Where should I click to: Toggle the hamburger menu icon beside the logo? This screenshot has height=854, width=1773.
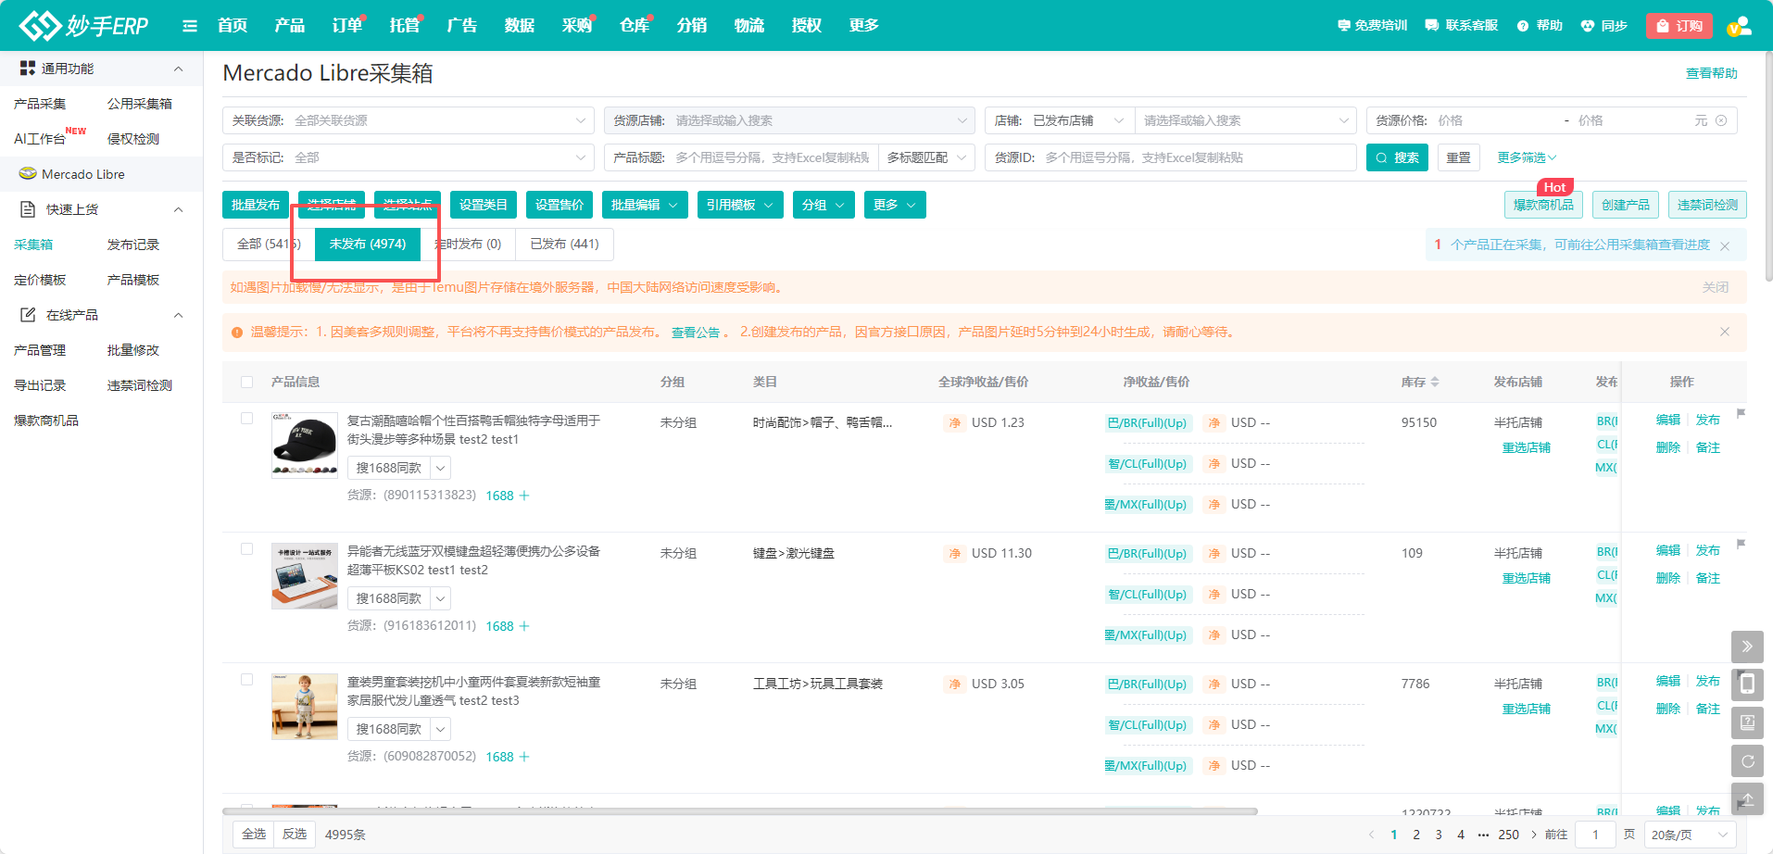click(x=190, y=26)
